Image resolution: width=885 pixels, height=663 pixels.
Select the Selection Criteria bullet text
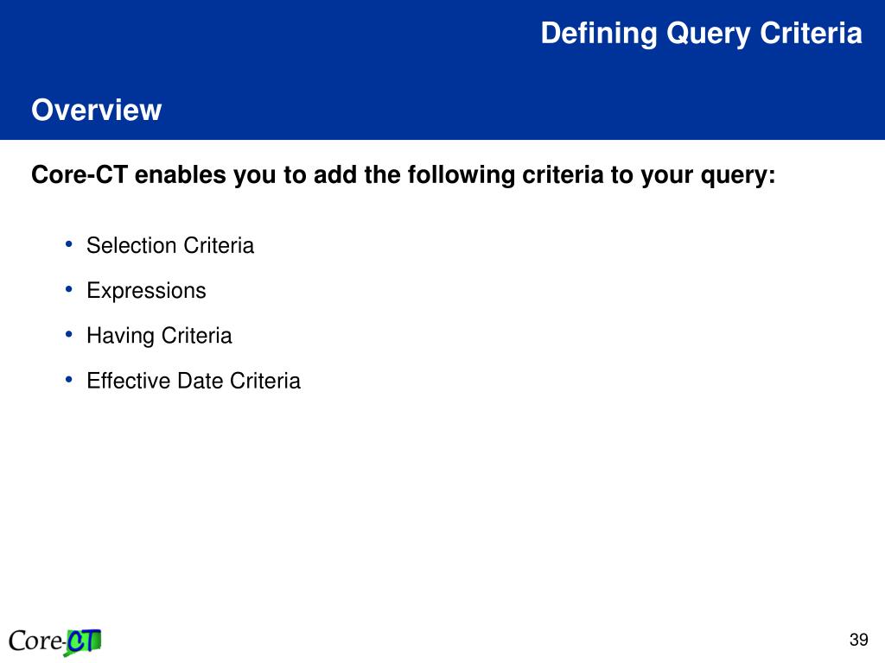click(170, 245)
